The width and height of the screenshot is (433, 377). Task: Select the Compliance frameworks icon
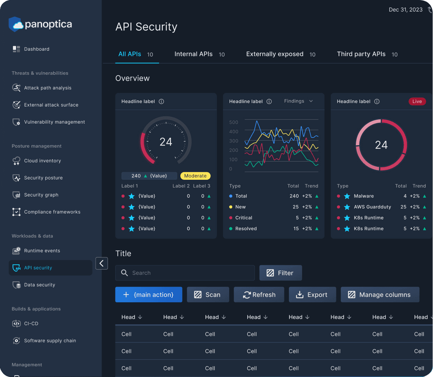click(x=16, y=212)
